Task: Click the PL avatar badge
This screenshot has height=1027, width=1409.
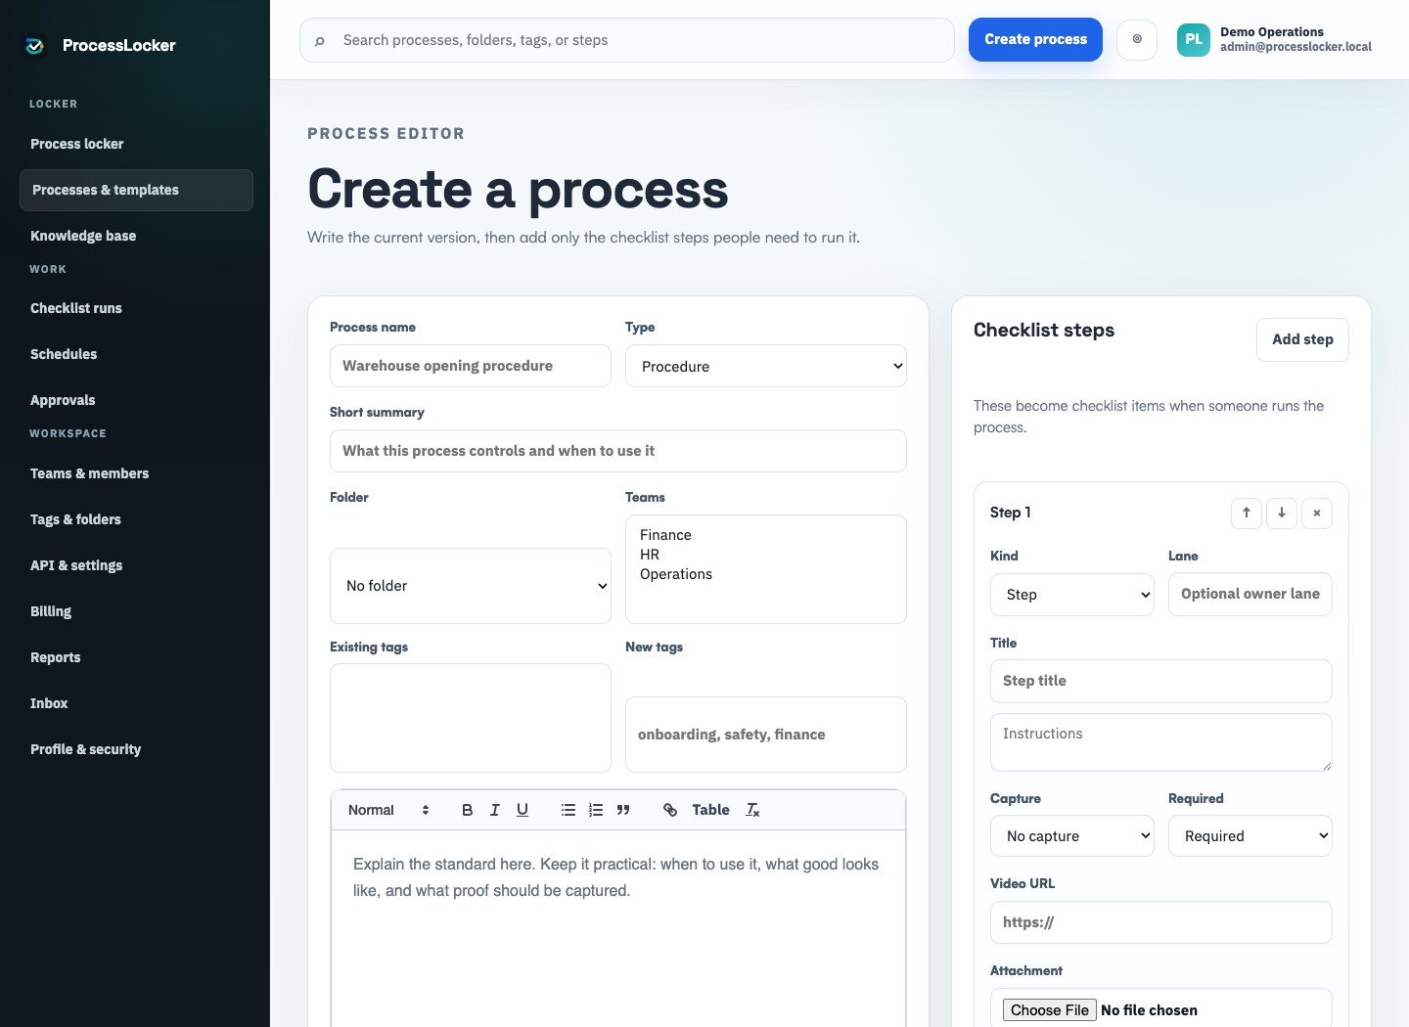Action: (x=1194, y=40)
